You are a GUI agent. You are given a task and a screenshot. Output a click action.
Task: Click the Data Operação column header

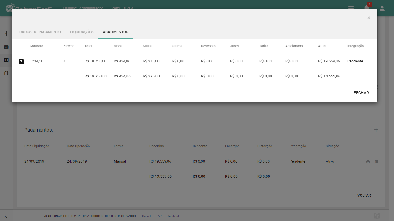click(78, 146)
